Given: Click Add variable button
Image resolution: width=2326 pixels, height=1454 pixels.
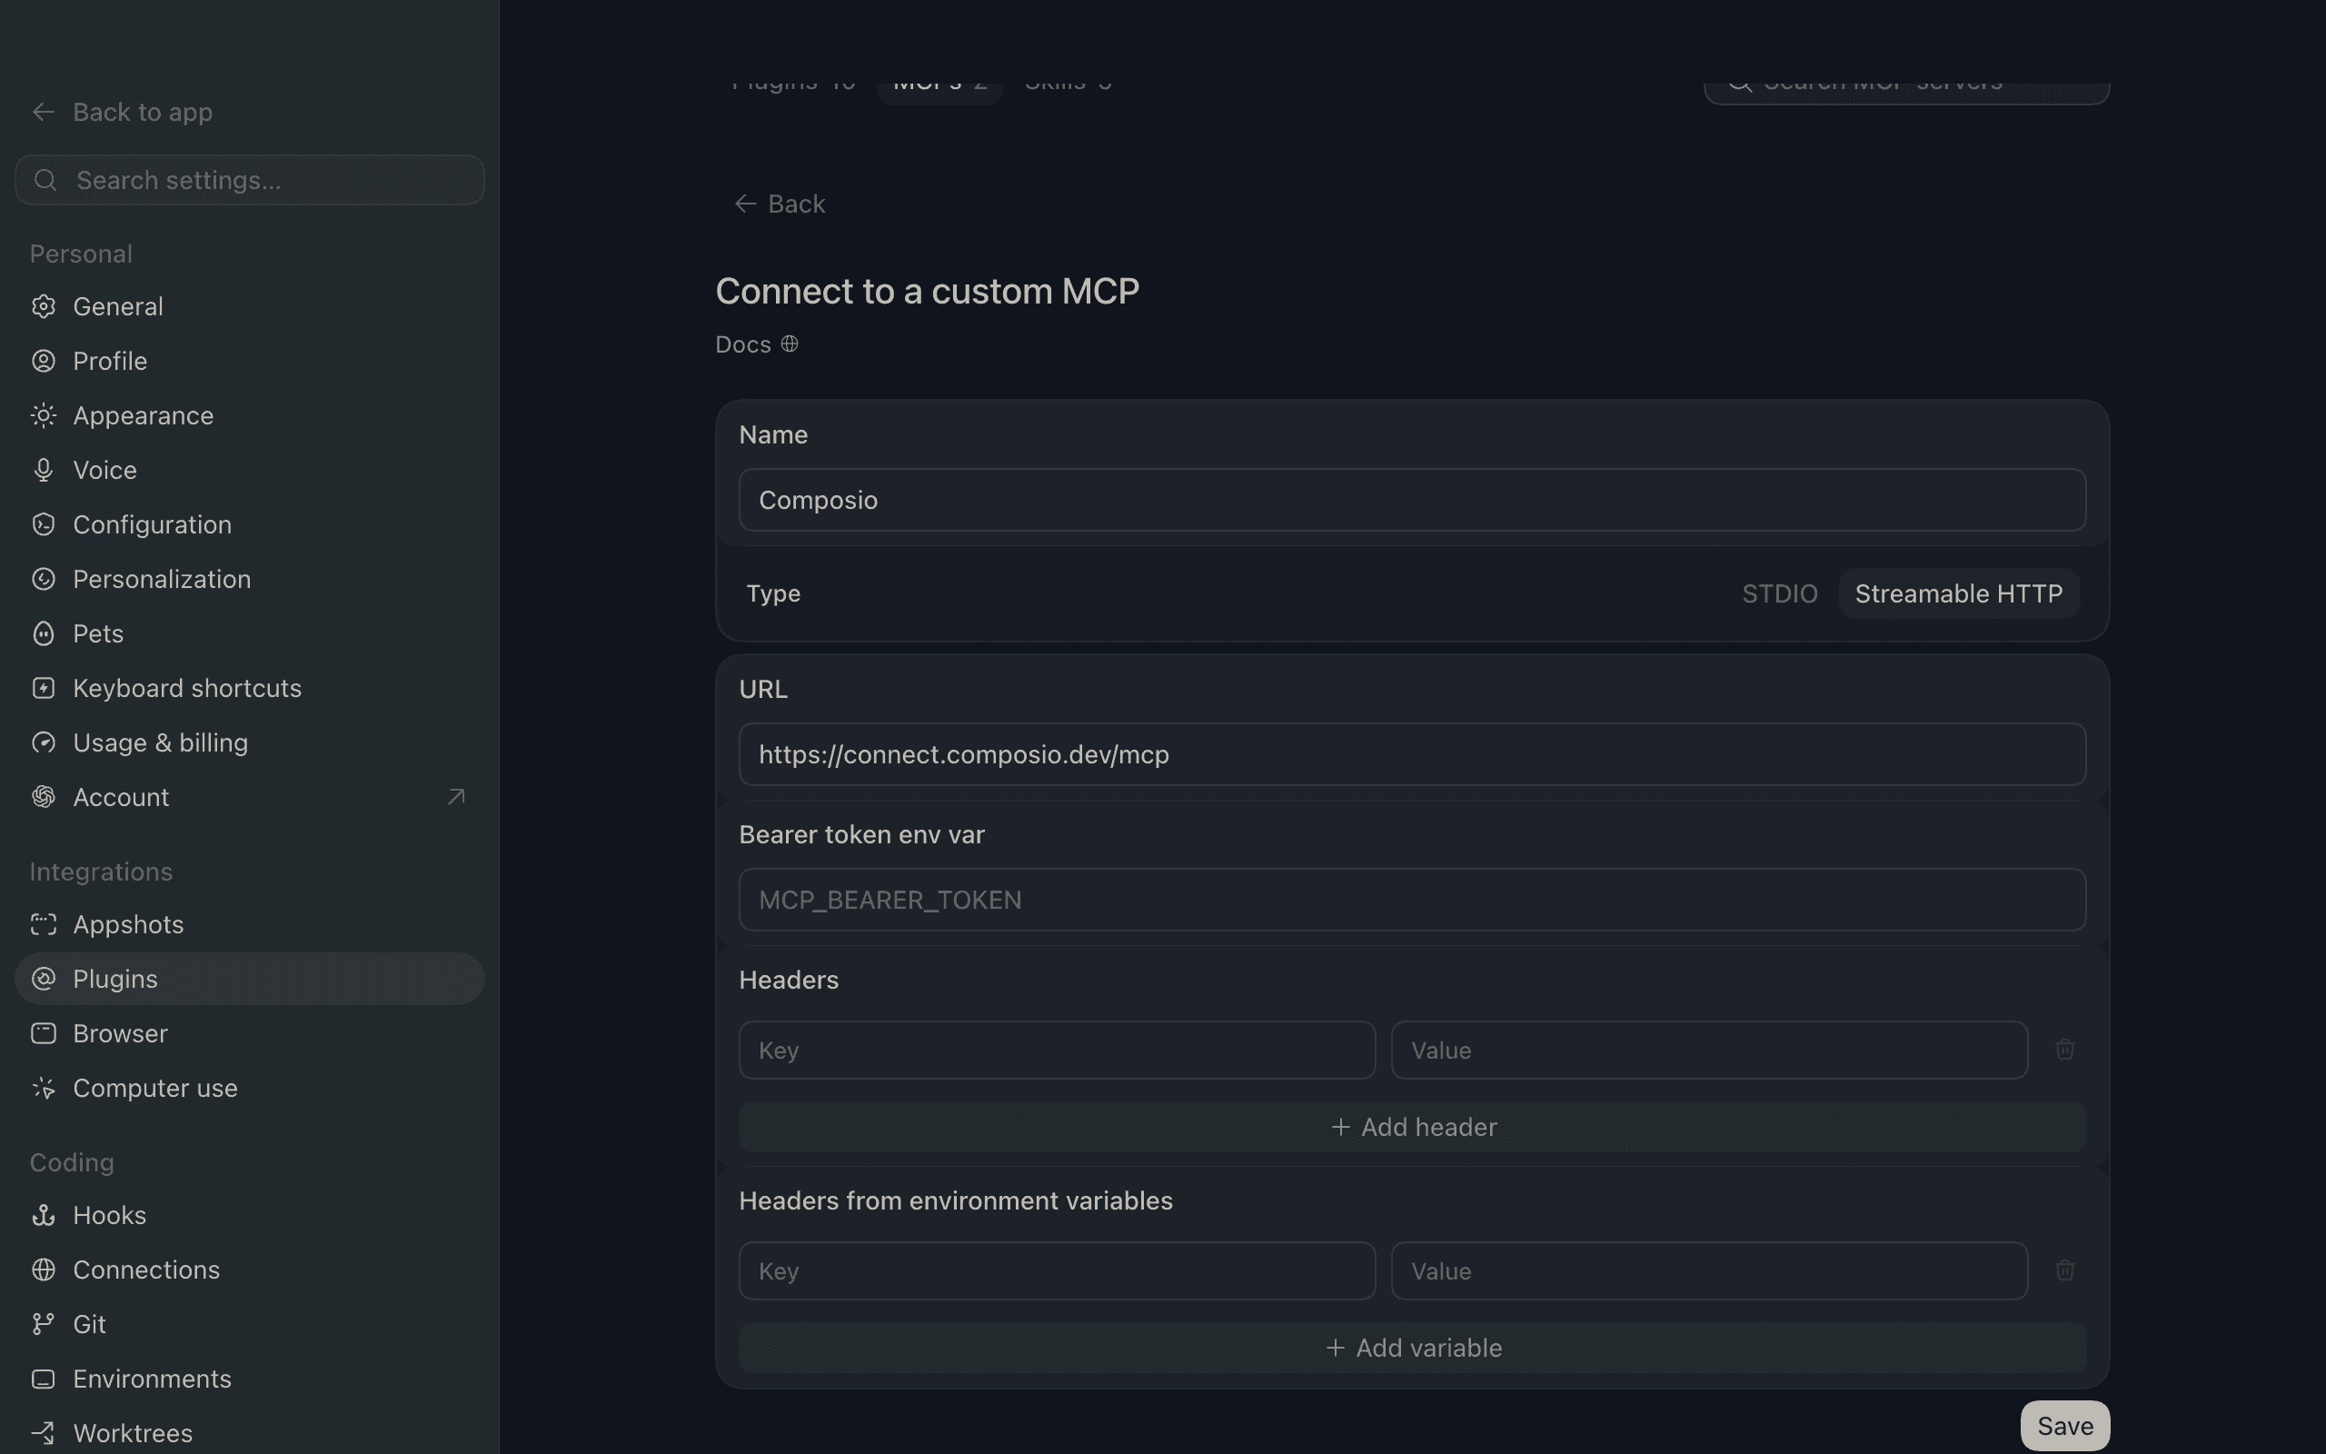Looking at the screenshot, I should (x=1412, y=1349).
